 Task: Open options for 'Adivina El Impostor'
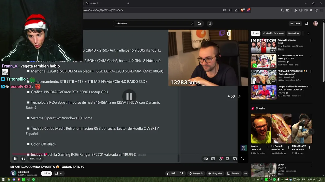click(311, 40)
